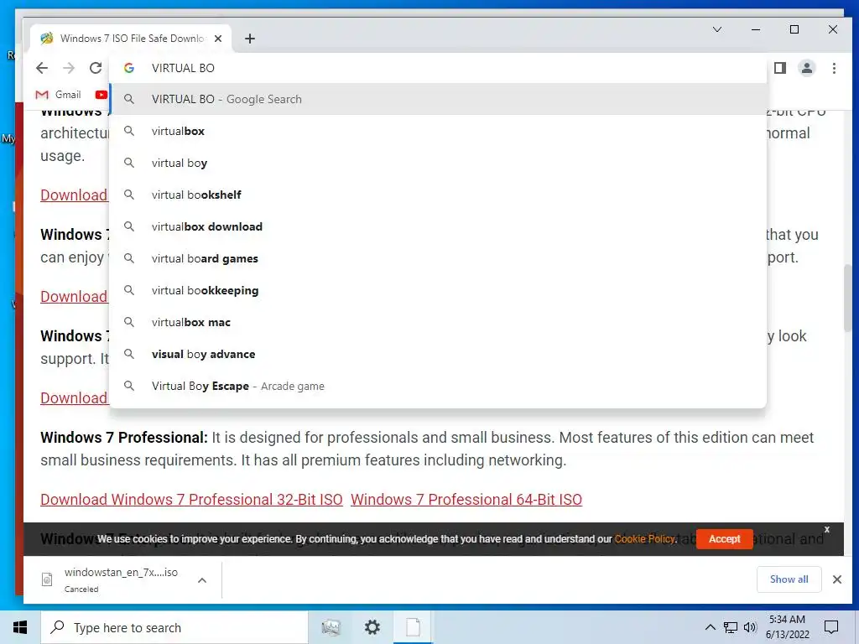Choose 'virtualbox download' suggestion
Viewport: 859px width, 644px height.
pos(438,226)
